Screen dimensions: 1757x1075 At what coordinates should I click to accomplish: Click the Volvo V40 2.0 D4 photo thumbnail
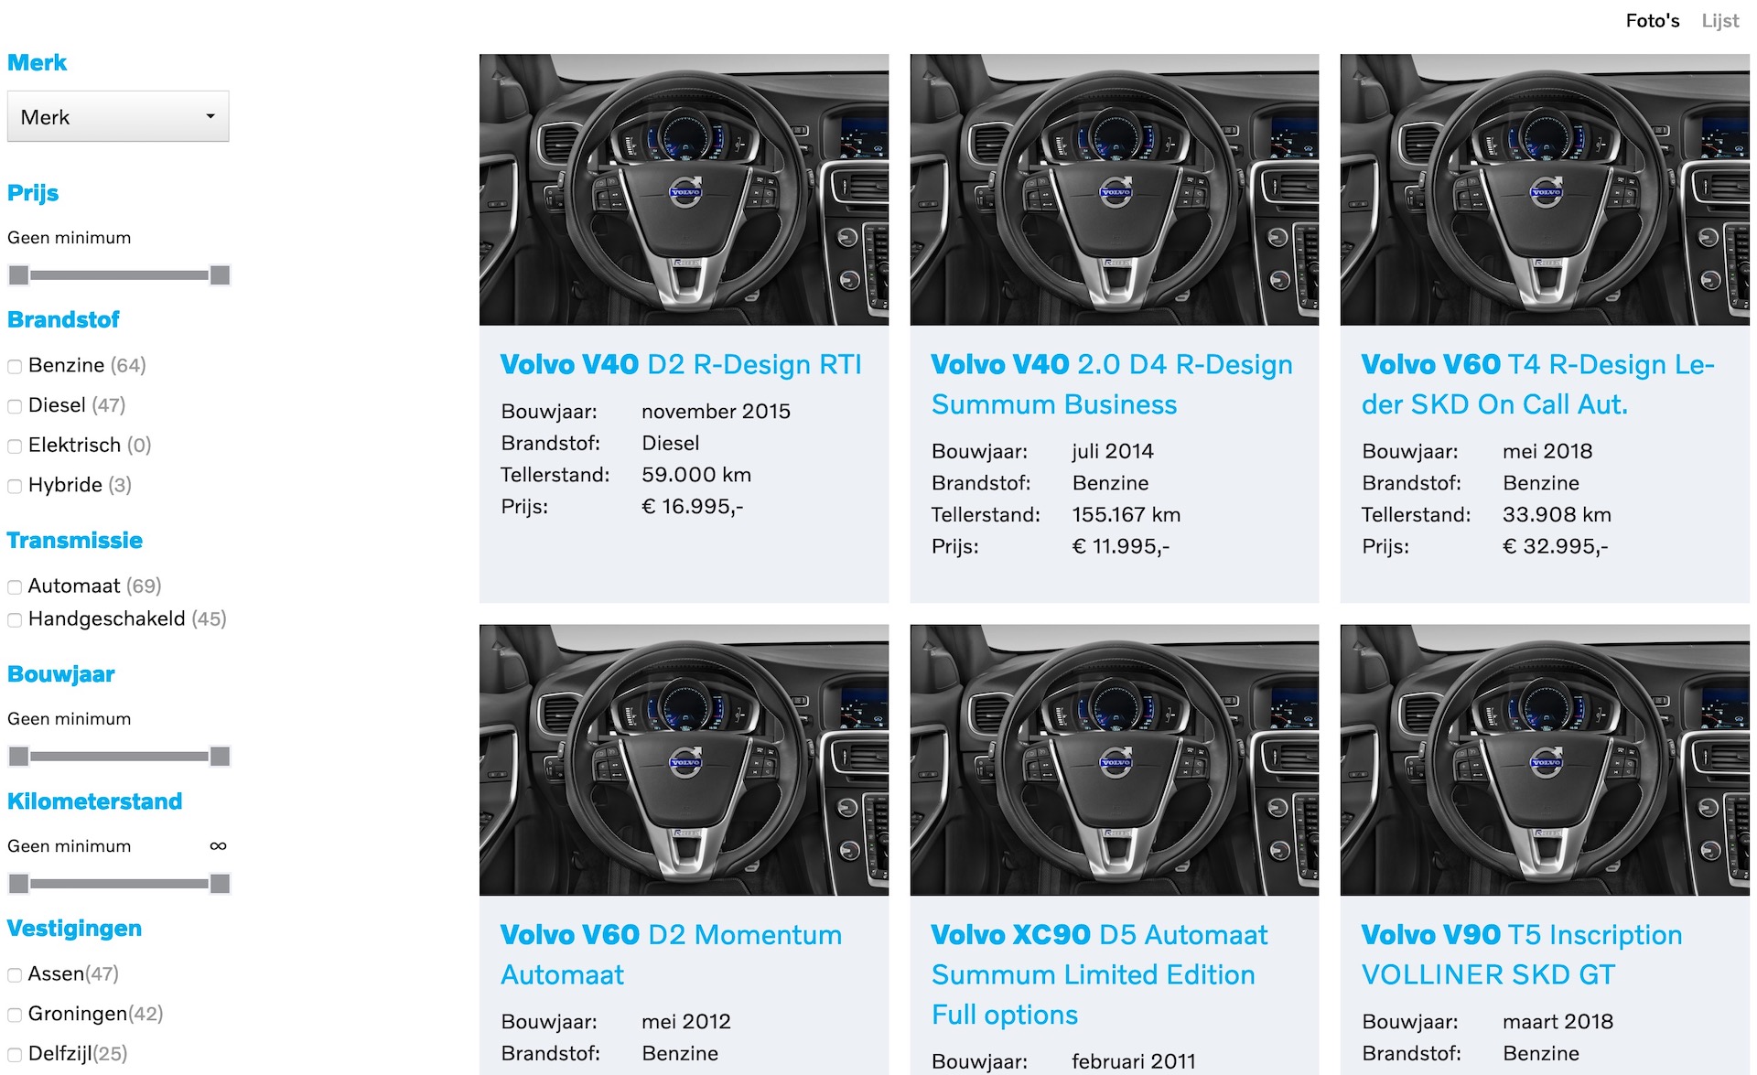click(1115, 189)
